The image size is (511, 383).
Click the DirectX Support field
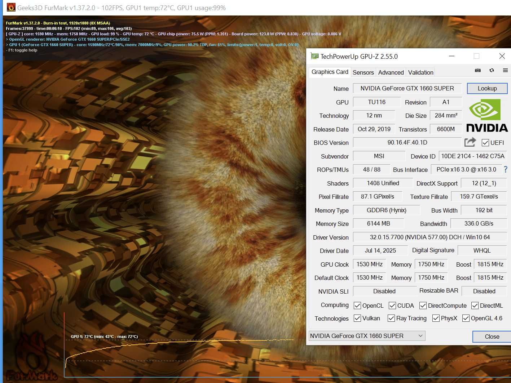point(484,183)
